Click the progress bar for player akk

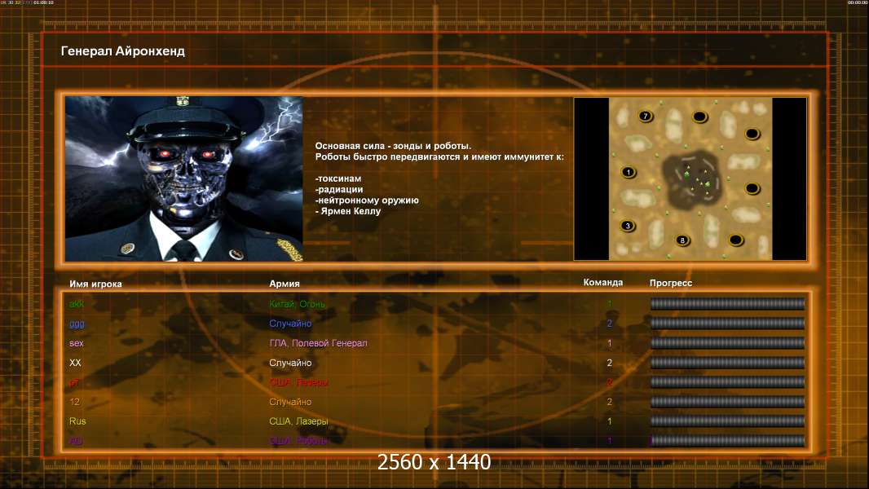(727, 303)
